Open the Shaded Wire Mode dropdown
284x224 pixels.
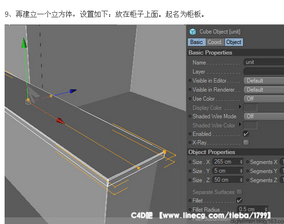(x=264, y=116)
